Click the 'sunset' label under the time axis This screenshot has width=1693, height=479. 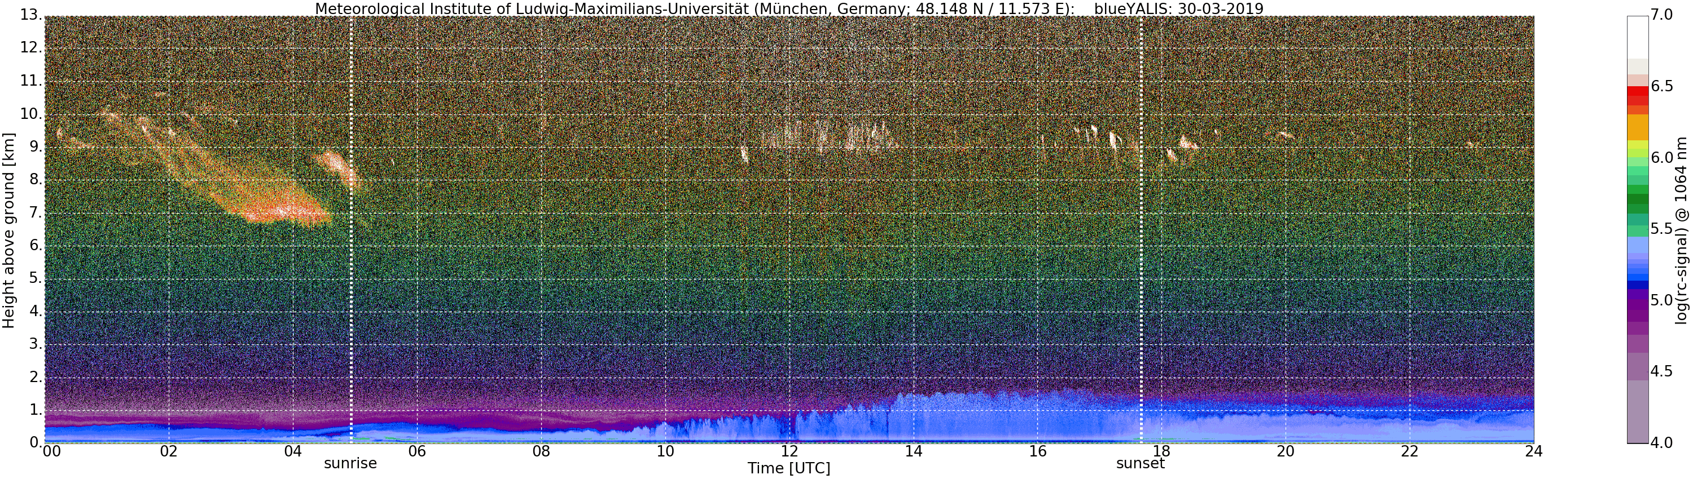pyautogui.click(x=1141, y=463)
